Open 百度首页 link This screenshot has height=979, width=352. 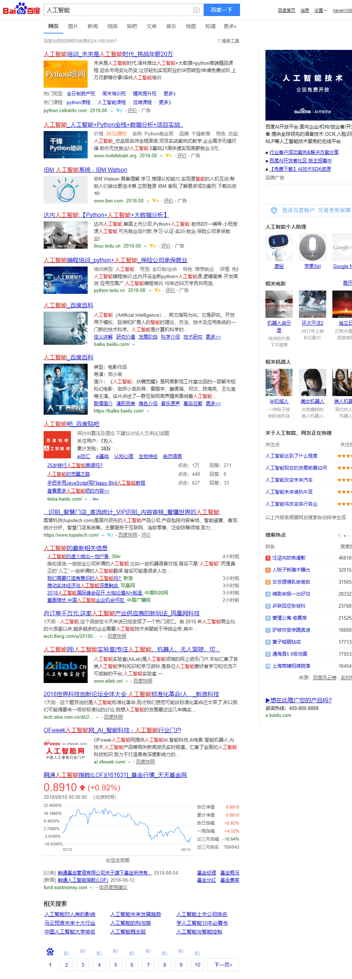pos(286,10)
